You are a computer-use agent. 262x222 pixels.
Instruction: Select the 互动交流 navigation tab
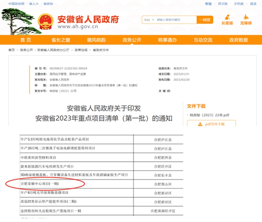tap(203, 40)
